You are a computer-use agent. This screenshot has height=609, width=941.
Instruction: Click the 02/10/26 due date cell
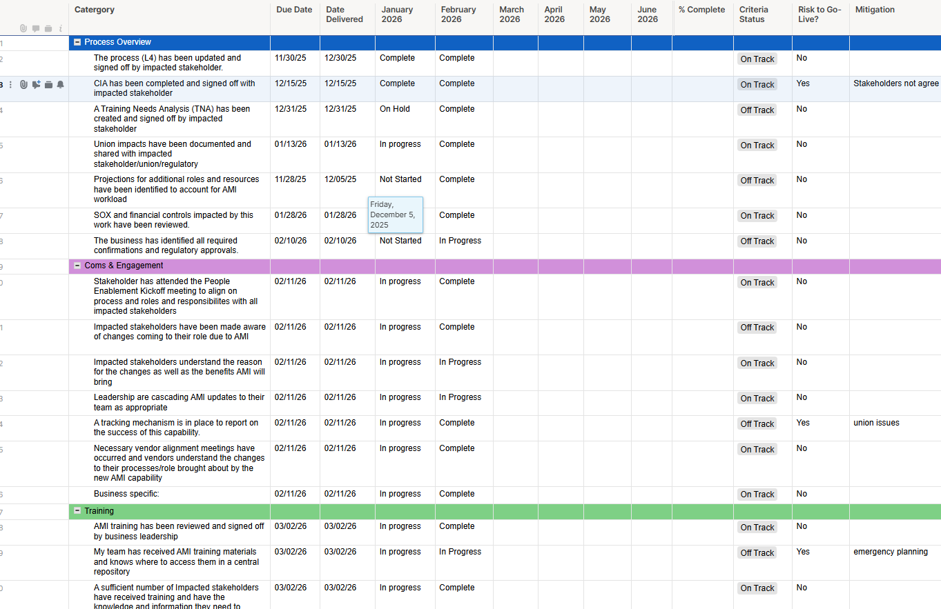click(x=295, y=246)
